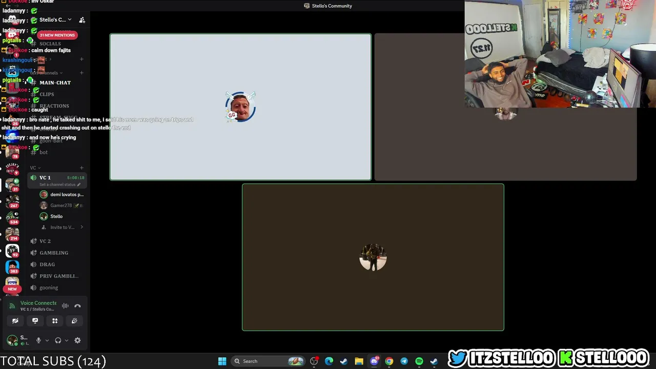This screenshot has width=656, height=369.
Task: Collapse the VC category
Action: (x=35, y=168)
